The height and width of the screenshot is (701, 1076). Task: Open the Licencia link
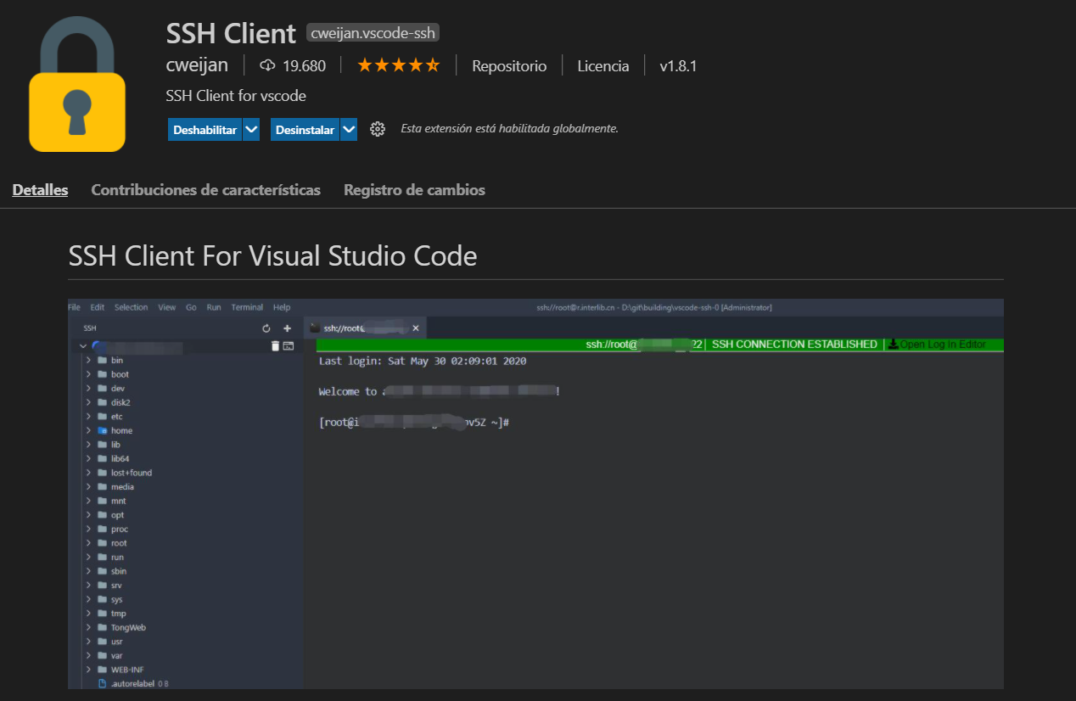603,65
